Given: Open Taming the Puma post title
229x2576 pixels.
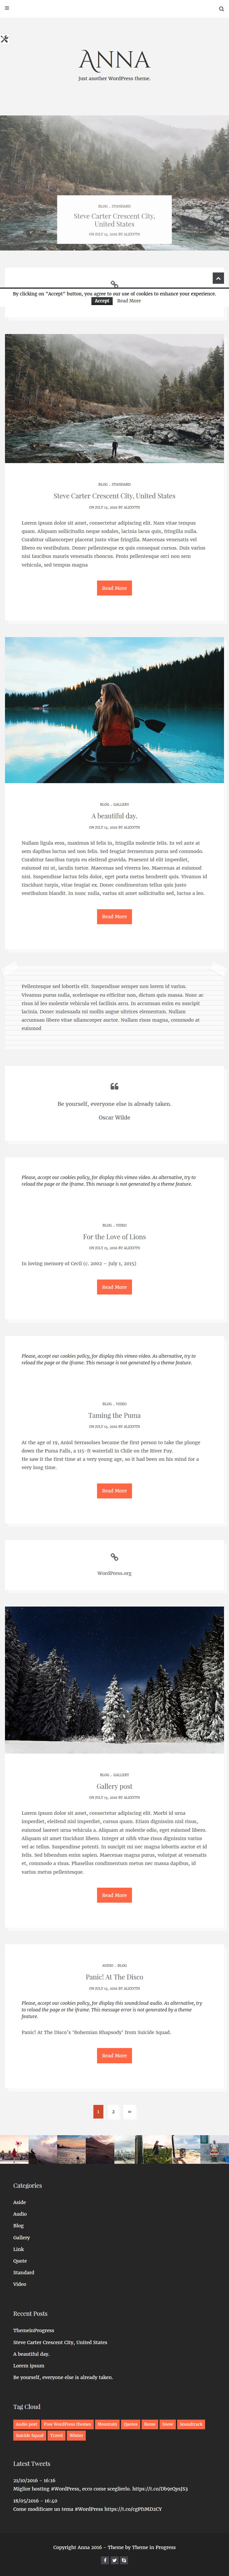Looking at the screenshot, I should tap(114, 1415).
